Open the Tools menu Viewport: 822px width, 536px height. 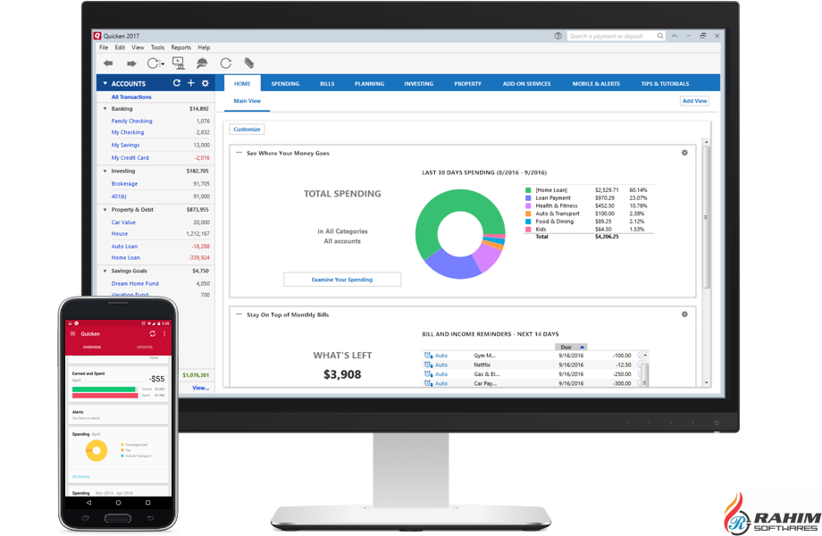[157, 47]
